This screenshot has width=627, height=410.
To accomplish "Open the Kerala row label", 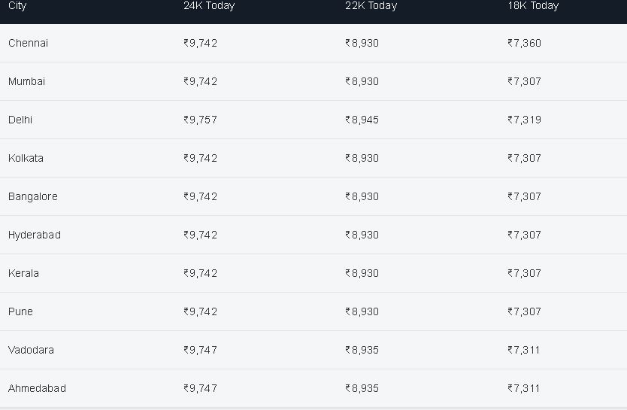I will coord(23,273).
